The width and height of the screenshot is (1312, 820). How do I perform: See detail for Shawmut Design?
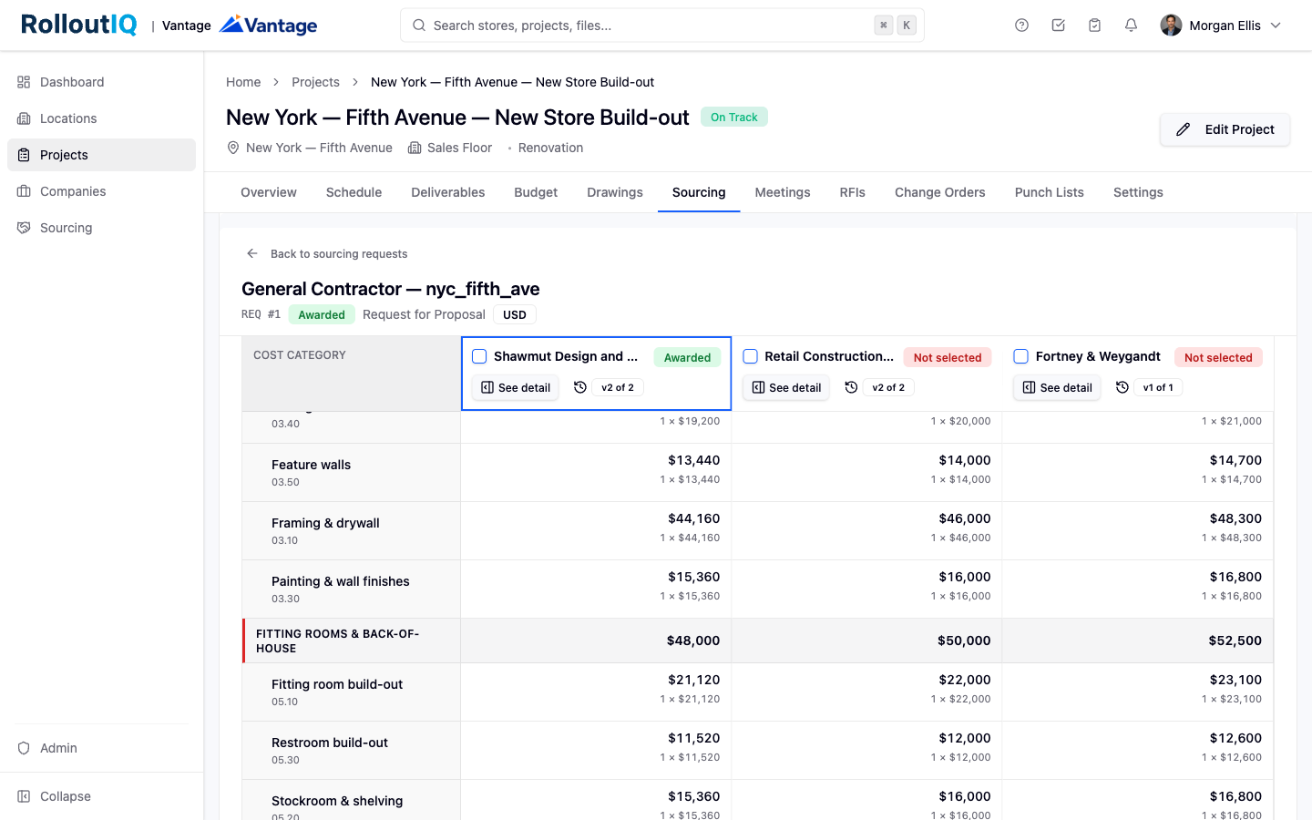click(x=516, y=387)
